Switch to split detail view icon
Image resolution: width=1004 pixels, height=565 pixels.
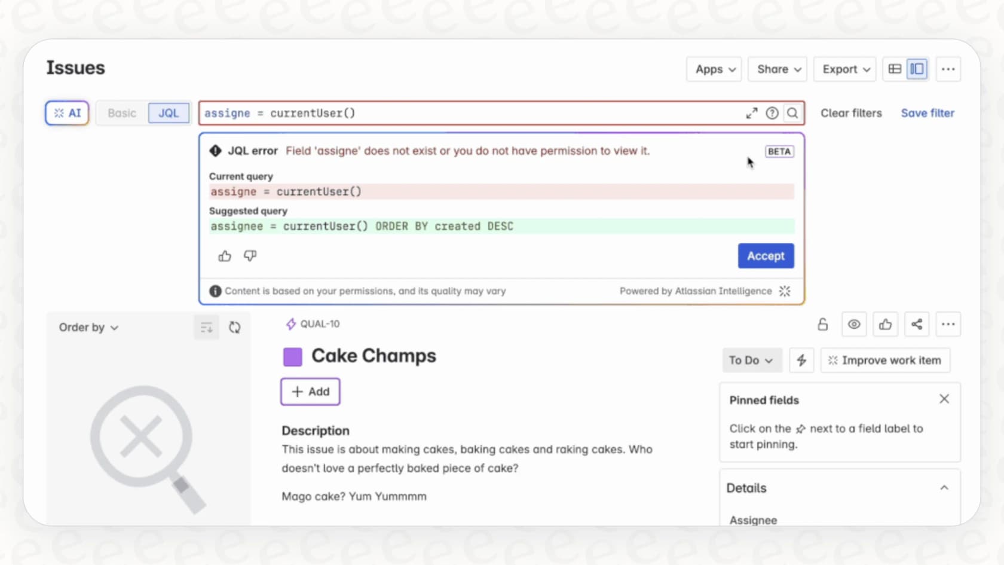917,69
